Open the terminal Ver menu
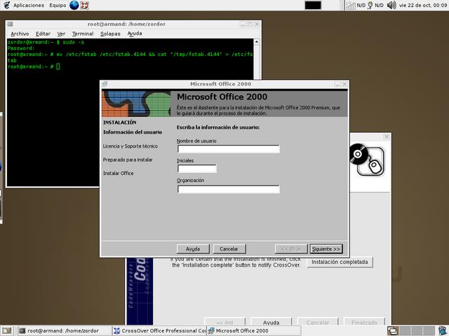Image resolution: width=449 pixels, height=336 pixels. [x=61, y=34]
